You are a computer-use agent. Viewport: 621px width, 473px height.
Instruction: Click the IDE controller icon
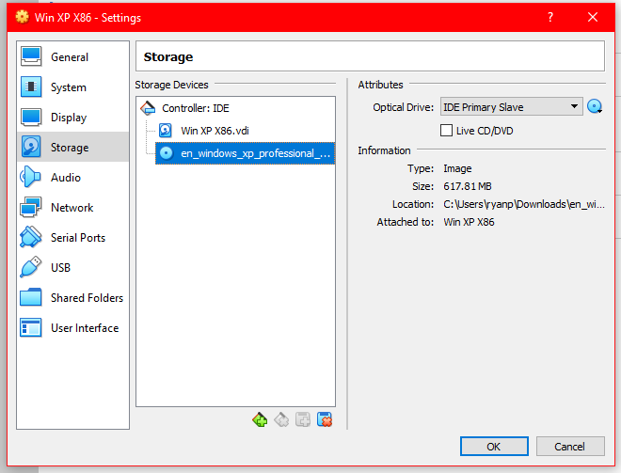[x=148, y=107]
